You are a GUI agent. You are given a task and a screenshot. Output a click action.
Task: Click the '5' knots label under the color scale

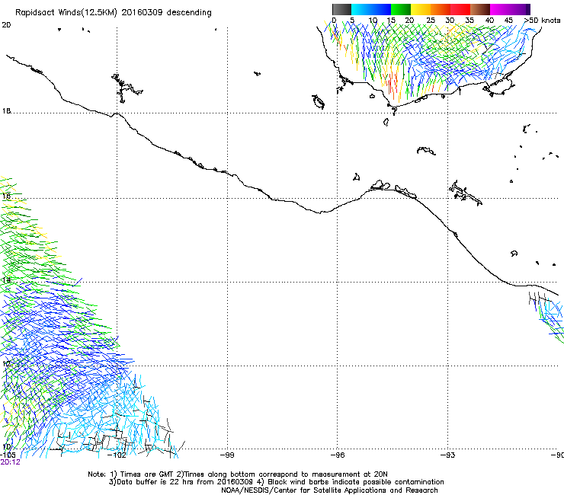[x=352, y=21]
